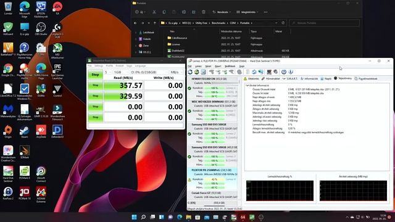
Task: Click the Lemezkihasználtság % graph
Action: click(x=280, y=191)
